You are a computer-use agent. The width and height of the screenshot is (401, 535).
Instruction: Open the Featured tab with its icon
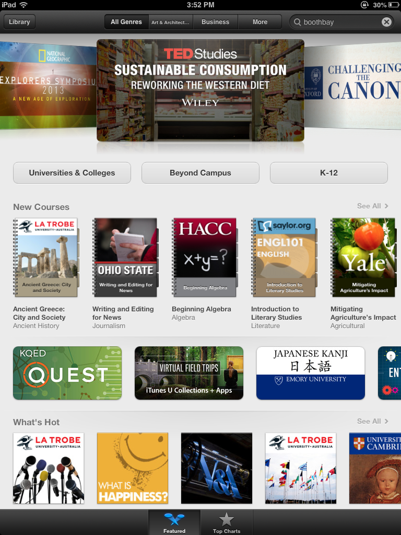coord(174,522)
